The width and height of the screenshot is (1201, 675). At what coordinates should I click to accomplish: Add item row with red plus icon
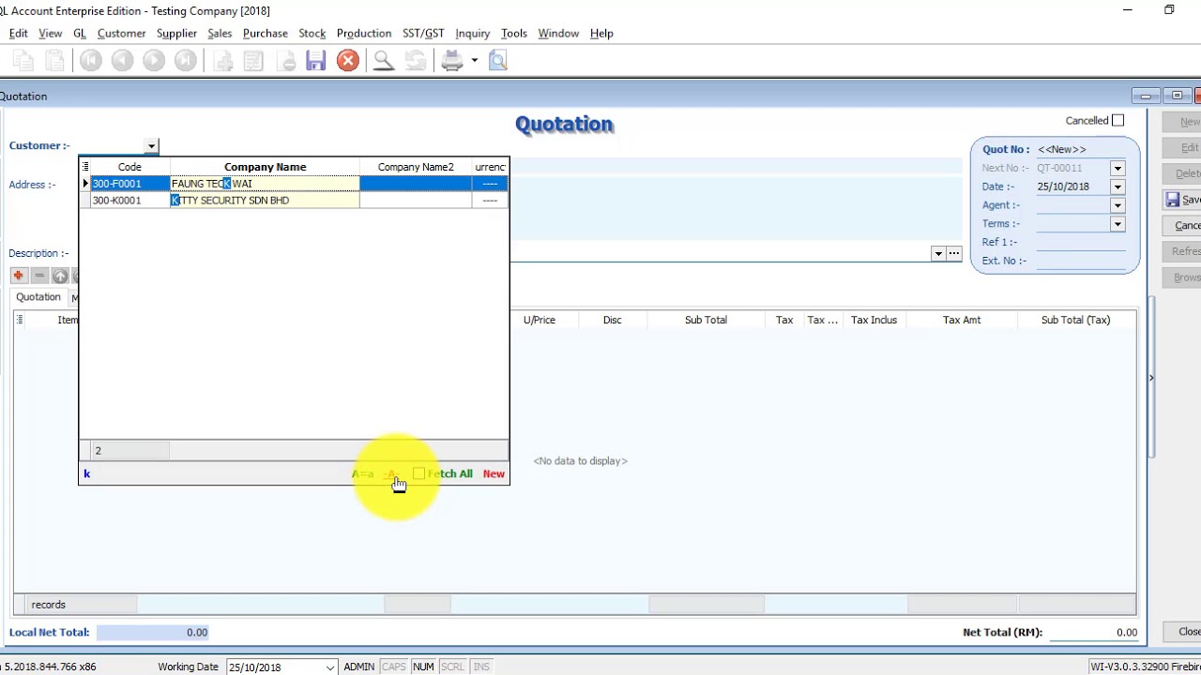[19, 276]
